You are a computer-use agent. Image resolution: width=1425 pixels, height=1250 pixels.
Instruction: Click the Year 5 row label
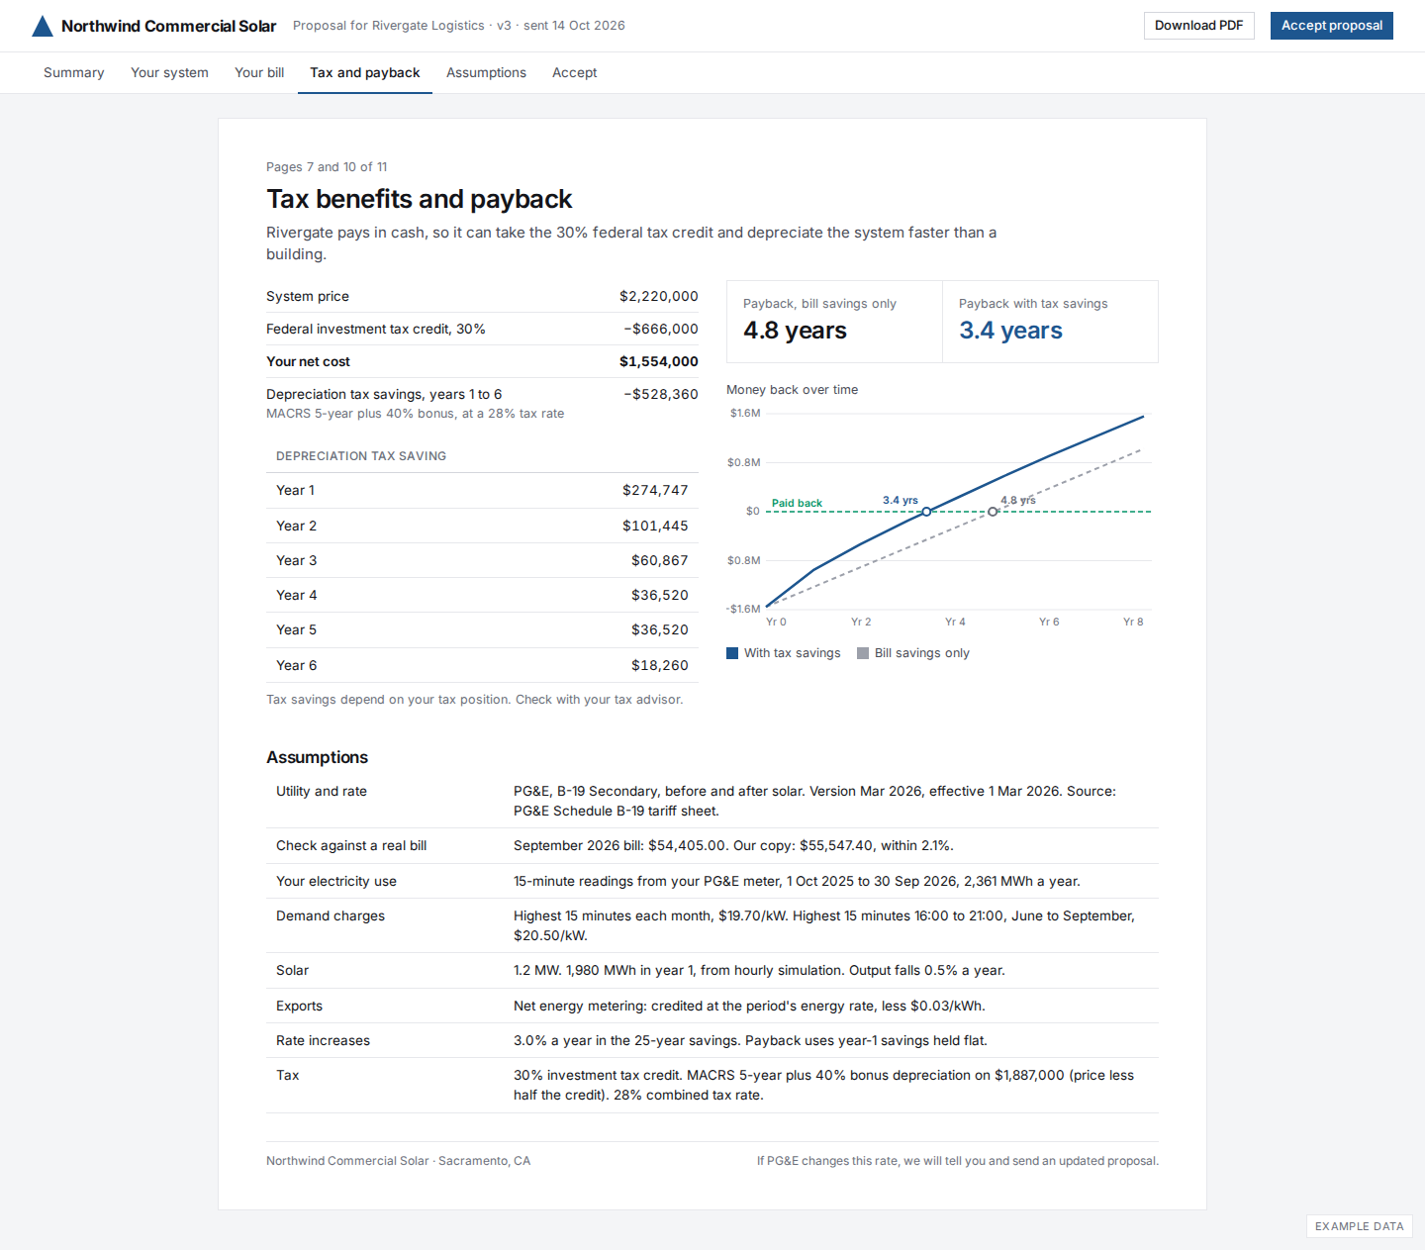(x=297, y=629)
